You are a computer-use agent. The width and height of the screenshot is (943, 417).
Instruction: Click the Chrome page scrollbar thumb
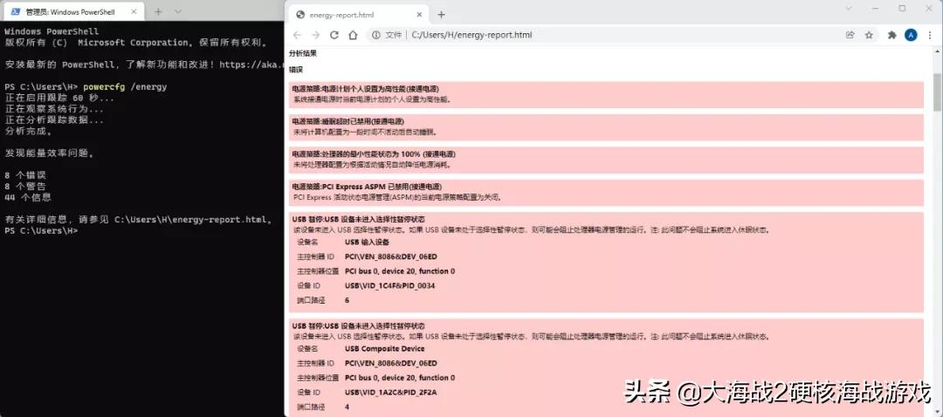[x=937, y=93]
